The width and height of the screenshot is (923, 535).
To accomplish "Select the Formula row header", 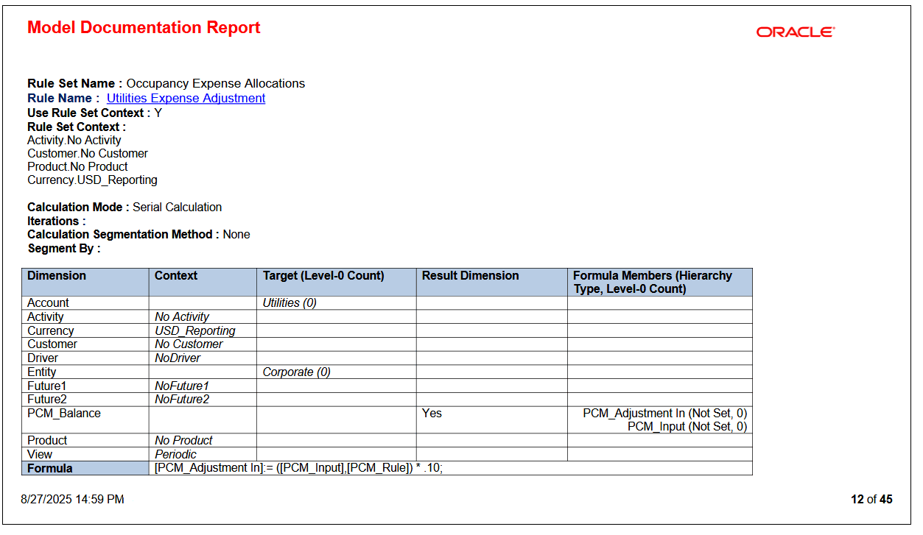I will point(46,468).
